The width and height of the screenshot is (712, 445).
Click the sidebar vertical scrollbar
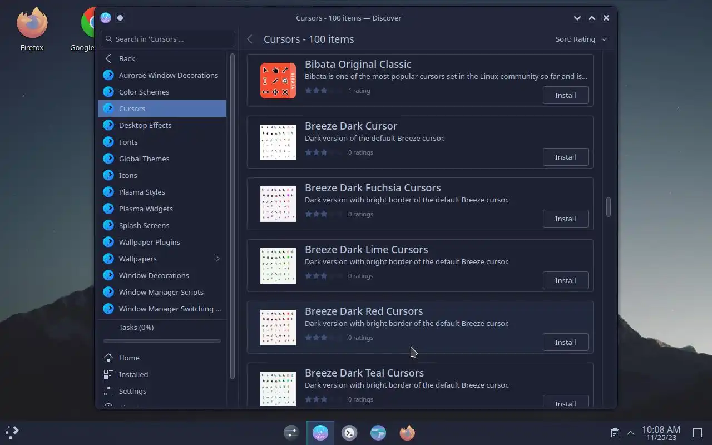click(233, 217)
